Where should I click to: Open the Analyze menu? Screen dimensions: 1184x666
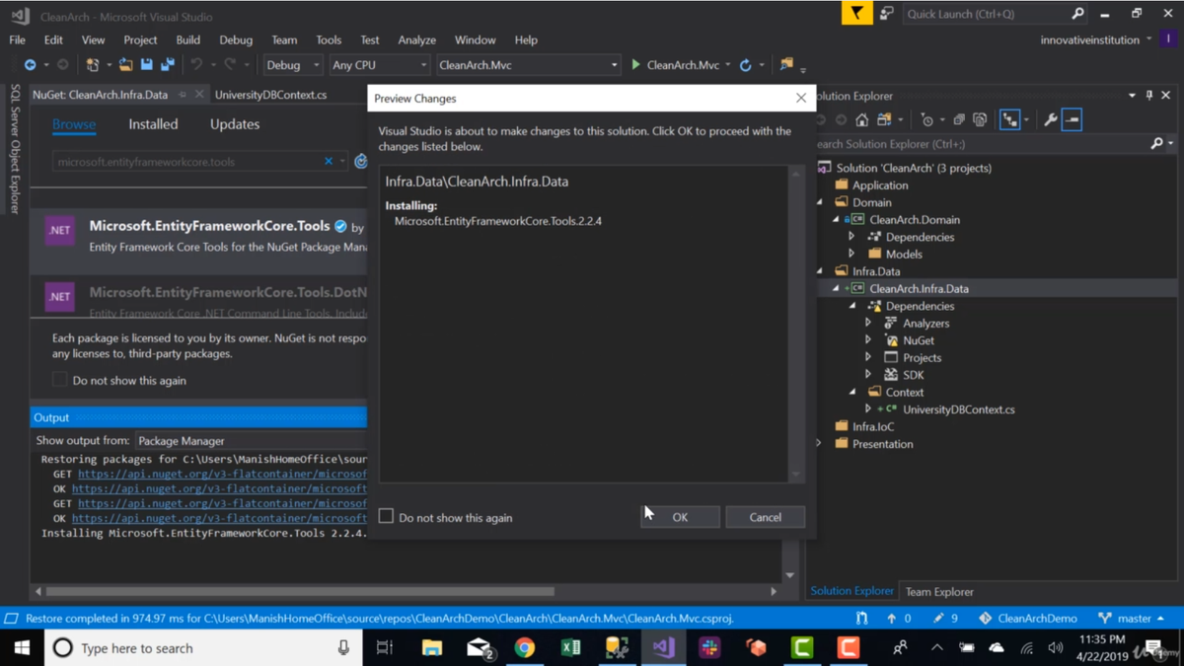pyautogui.click(x=416, y=39)
